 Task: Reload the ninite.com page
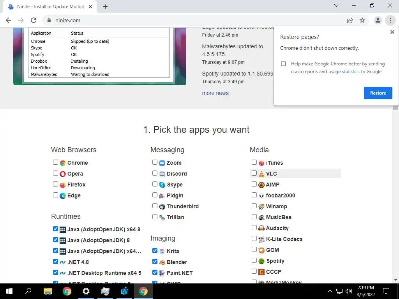coord(34,20)
